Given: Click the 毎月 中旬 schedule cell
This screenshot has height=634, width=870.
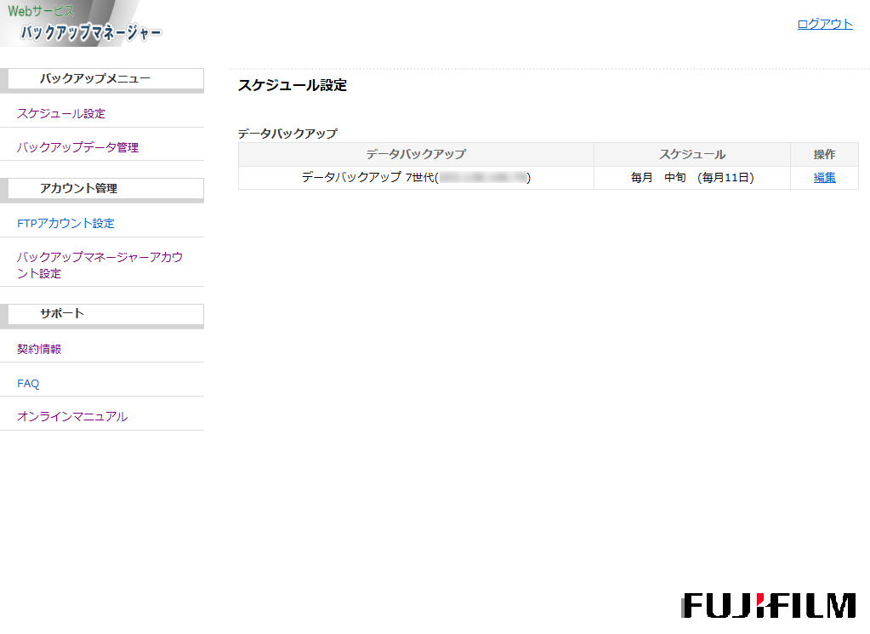Looking at the screenshot, I should point(691,178).
